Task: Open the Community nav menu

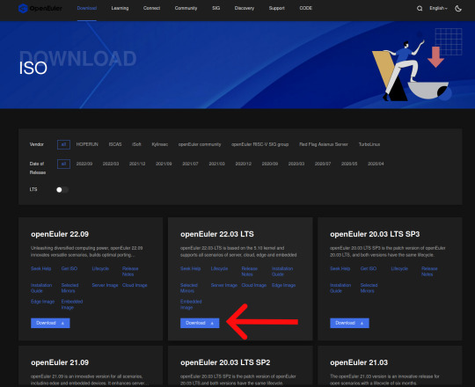Action: [x=186, y=8]
